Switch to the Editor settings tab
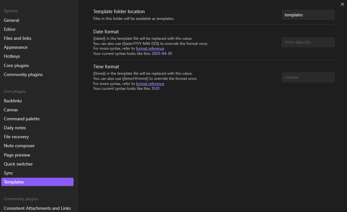This screenshot has height=212, width=347. (10, 29)
